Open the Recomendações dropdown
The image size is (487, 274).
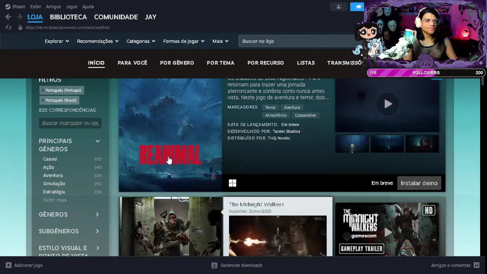pos(98,41)
